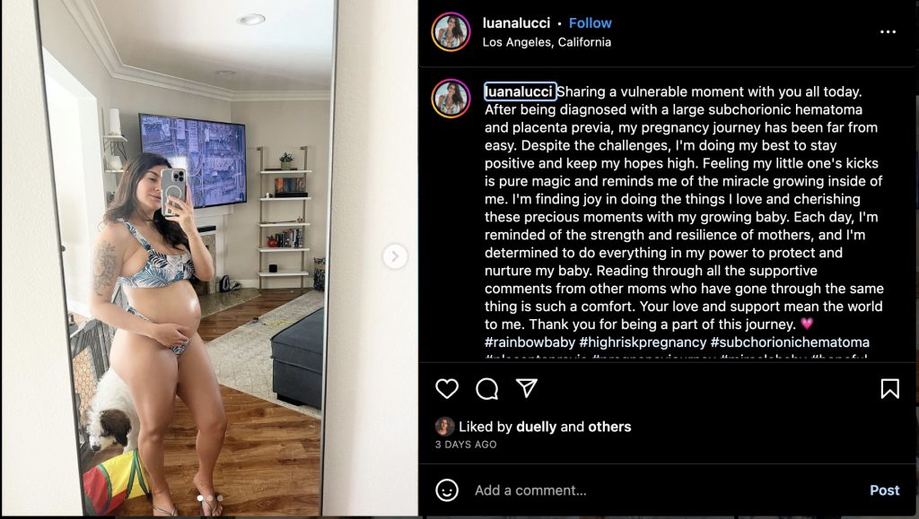The width and height of the screenshot is (919, 519).
Task: Advance to the next photo with the arrow
Action: click(x=395, y=256)
